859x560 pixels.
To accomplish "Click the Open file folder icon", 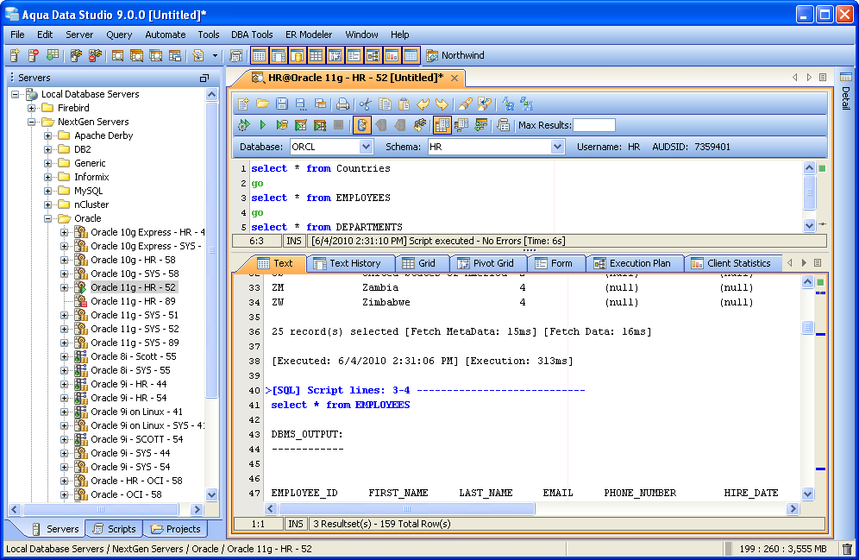I will [x=262, y=104].
